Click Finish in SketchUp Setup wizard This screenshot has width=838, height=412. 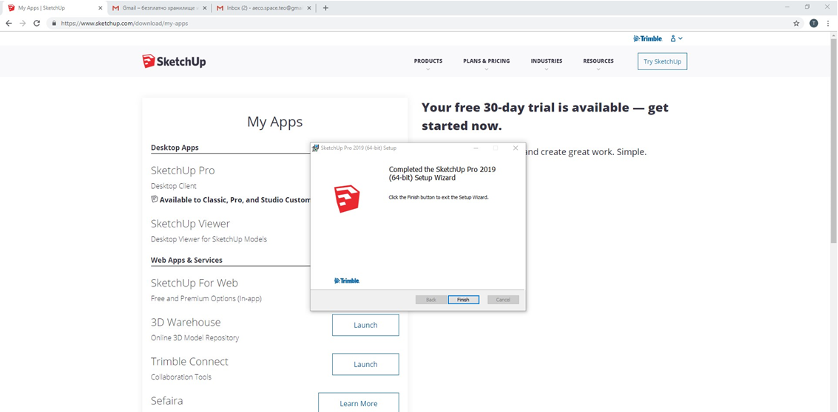[x=463, y=300]
